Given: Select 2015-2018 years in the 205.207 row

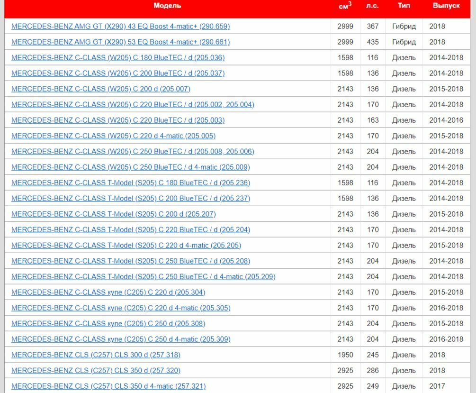Looking at the screenshot, I should point(446,214).
